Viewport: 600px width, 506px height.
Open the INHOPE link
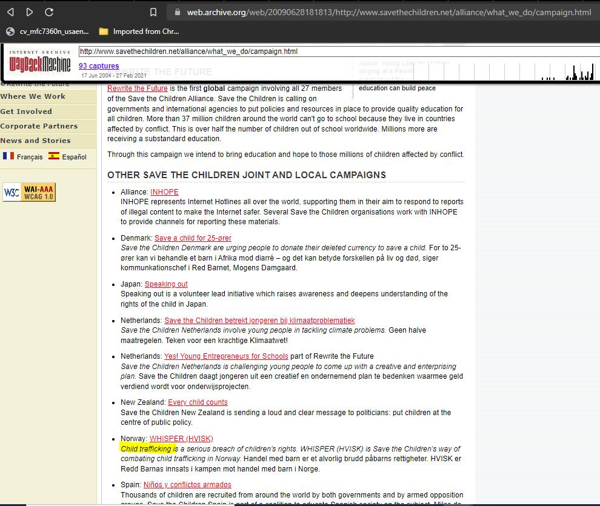pyautogui.click(x=164, y=192)
